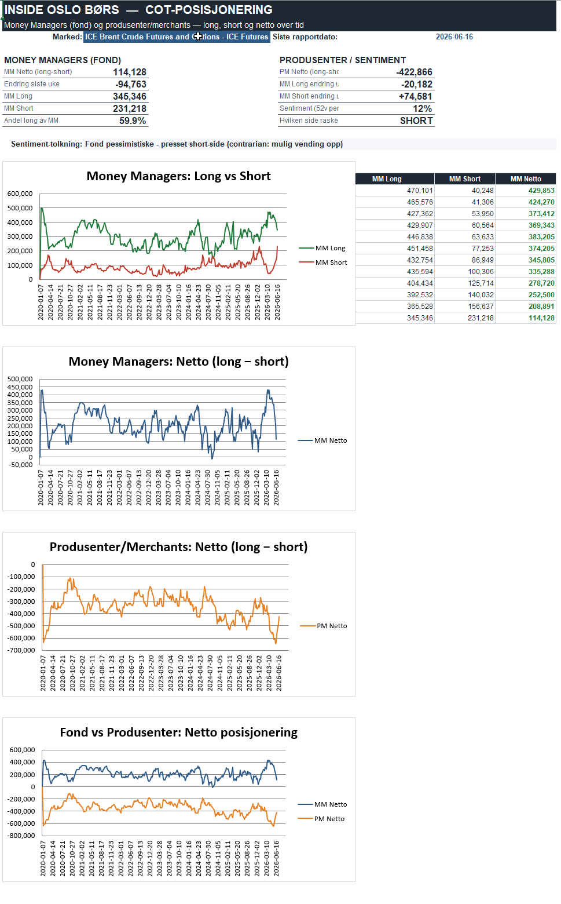Select the MM Short endring value +74,581
The height and width of the screenshot is (904, 561).
[x=415, y=96]
